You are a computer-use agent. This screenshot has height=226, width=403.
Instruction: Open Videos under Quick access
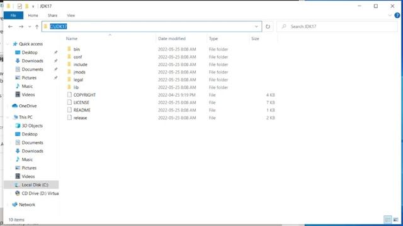click(x=28, y=95)
